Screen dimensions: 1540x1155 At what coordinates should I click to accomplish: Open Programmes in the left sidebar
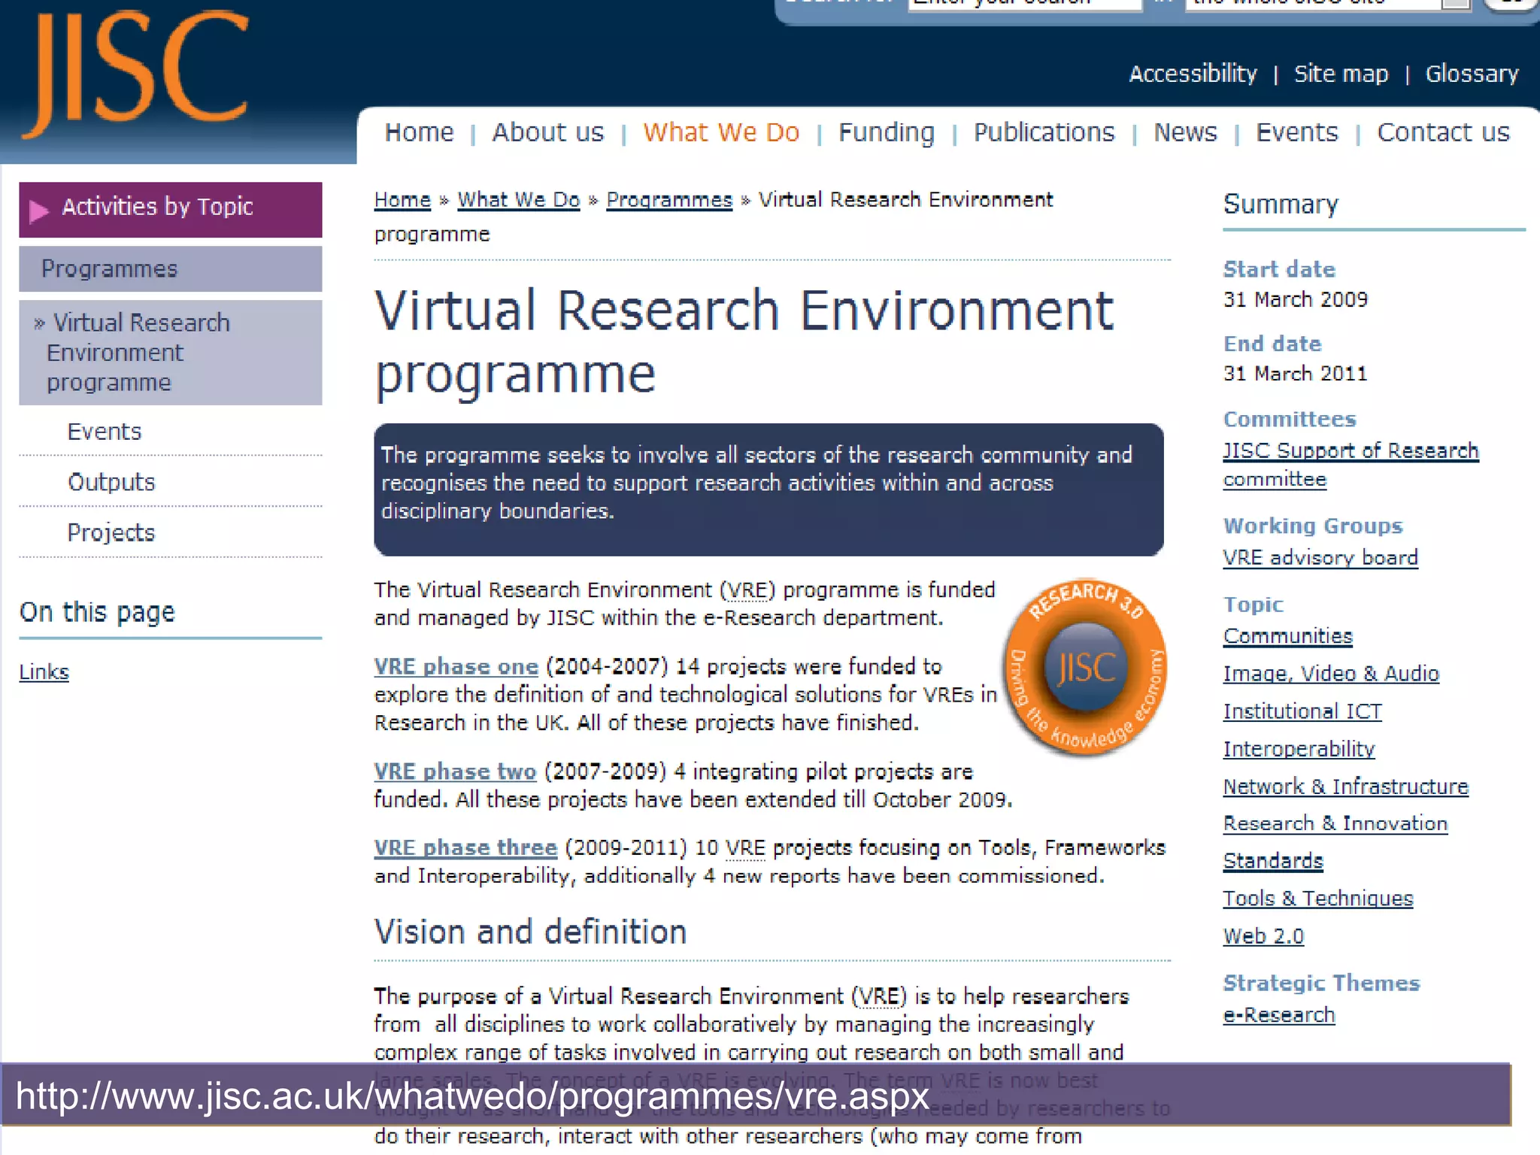171,269
